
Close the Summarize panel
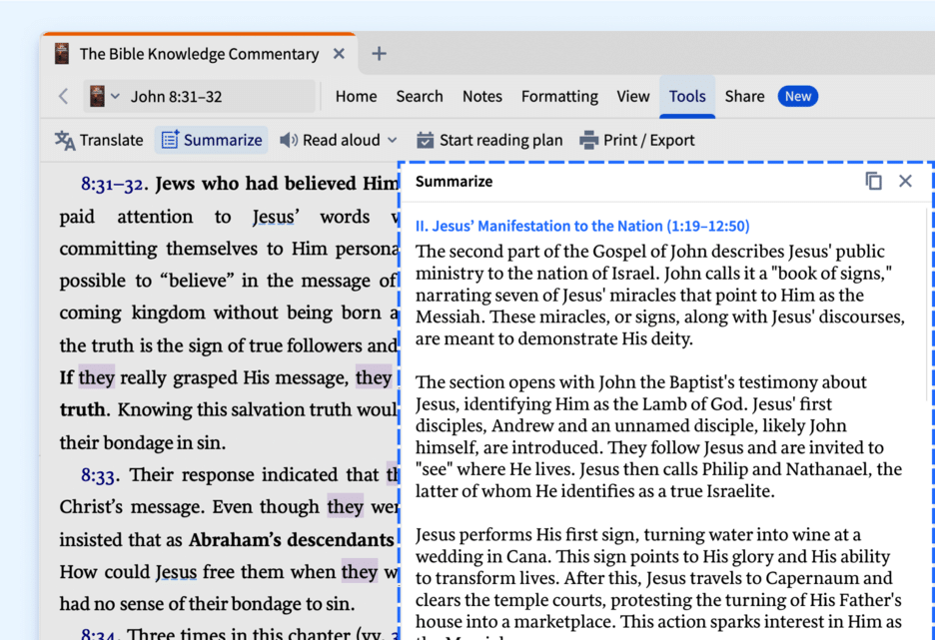(x=905, y=181)
